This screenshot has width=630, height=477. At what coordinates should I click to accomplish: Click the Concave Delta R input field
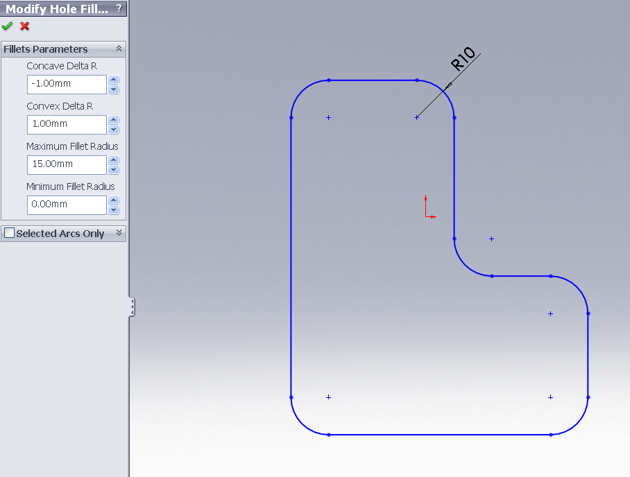point(67,84)
